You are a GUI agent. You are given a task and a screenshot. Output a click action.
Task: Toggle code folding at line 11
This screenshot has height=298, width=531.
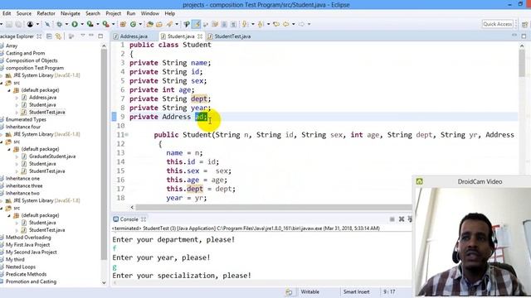click(127, 134)
